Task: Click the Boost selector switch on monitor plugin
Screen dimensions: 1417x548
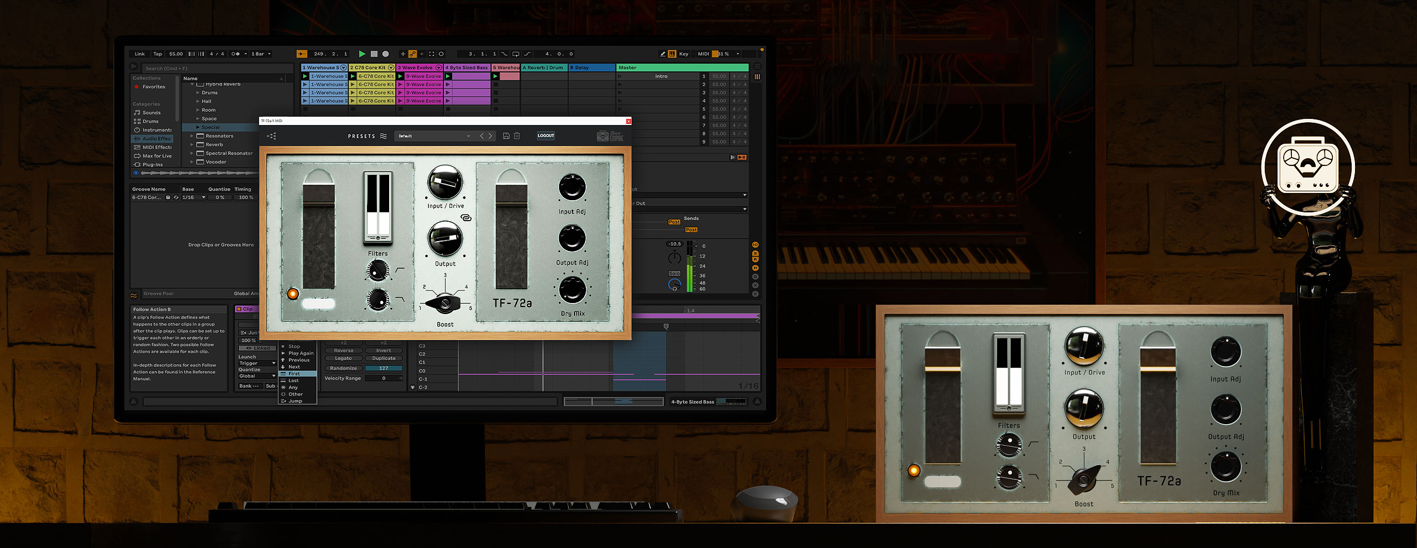Action: coord(445,303)
